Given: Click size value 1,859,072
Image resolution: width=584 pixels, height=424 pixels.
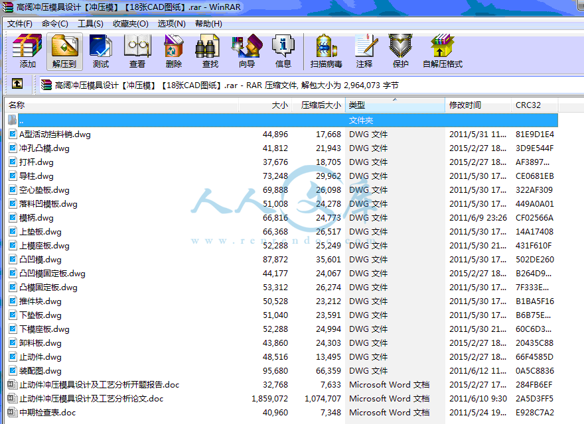Looking at the screenshot, I should pyautogui.click(x=269, y=399).
